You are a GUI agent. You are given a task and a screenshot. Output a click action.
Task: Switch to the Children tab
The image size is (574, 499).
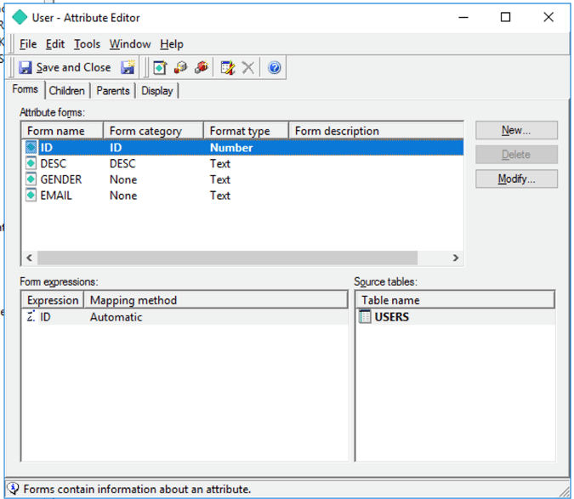point(66,91)
